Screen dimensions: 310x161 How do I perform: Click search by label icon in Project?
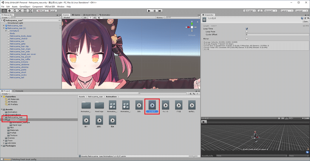pos(194,94)
